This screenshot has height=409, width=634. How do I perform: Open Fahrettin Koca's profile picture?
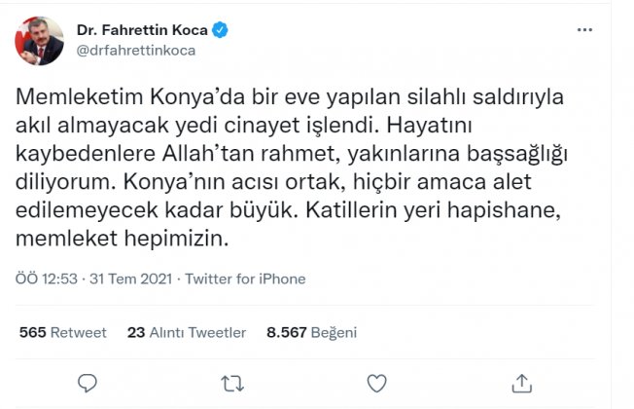pos(39,41)
